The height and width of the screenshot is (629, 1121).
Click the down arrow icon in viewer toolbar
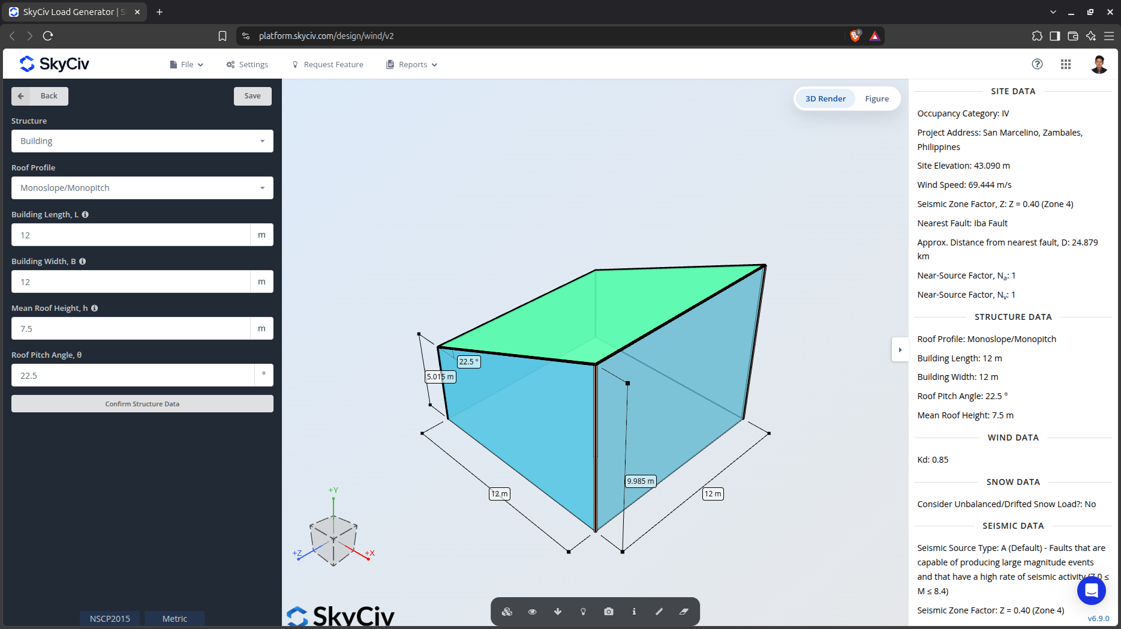[x=558, y=612]
